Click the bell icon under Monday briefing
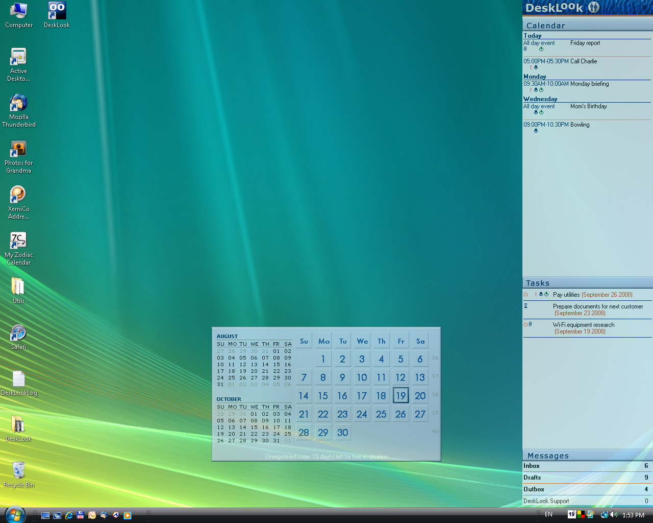 point(536,90)
